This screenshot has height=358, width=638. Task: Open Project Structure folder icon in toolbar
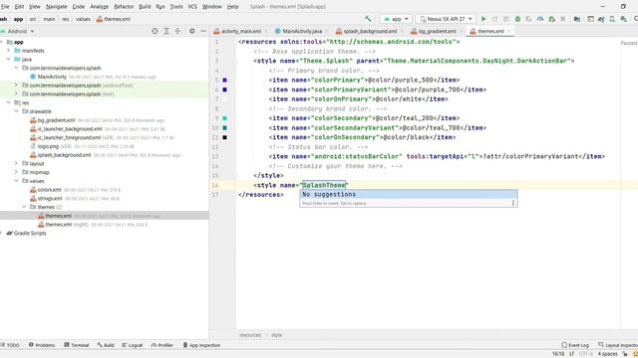(x=577, y=19)
